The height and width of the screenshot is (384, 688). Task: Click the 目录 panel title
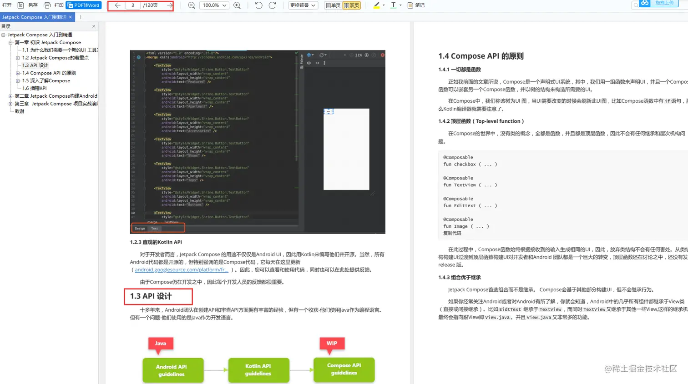[x=6, y=26]
